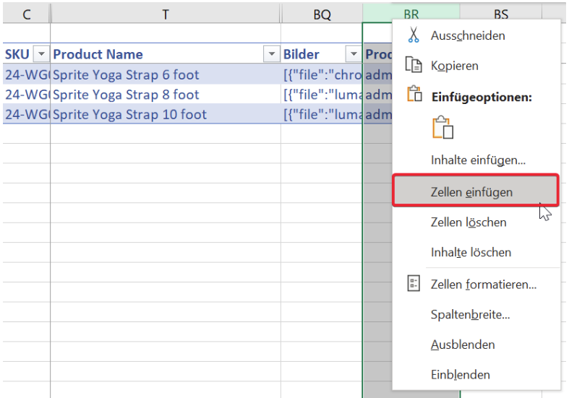Choose Ausblenden to hide the column
569x398 pixels.
(x=476, y=345)
